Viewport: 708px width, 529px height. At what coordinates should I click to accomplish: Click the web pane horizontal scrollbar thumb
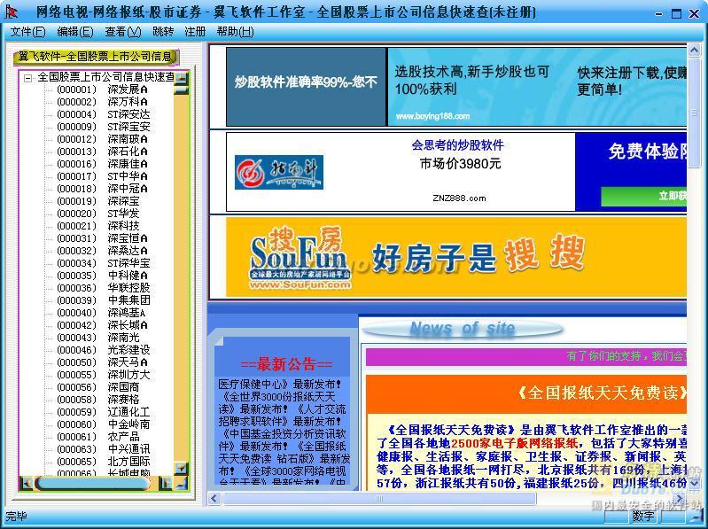[379, 498]
